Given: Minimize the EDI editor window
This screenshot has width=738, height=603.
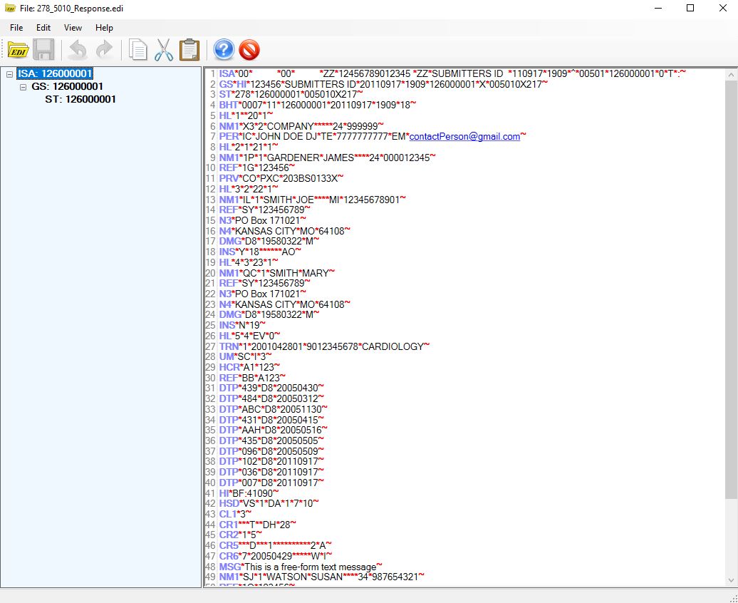Looking at the screenshot, I should point(658,8).
